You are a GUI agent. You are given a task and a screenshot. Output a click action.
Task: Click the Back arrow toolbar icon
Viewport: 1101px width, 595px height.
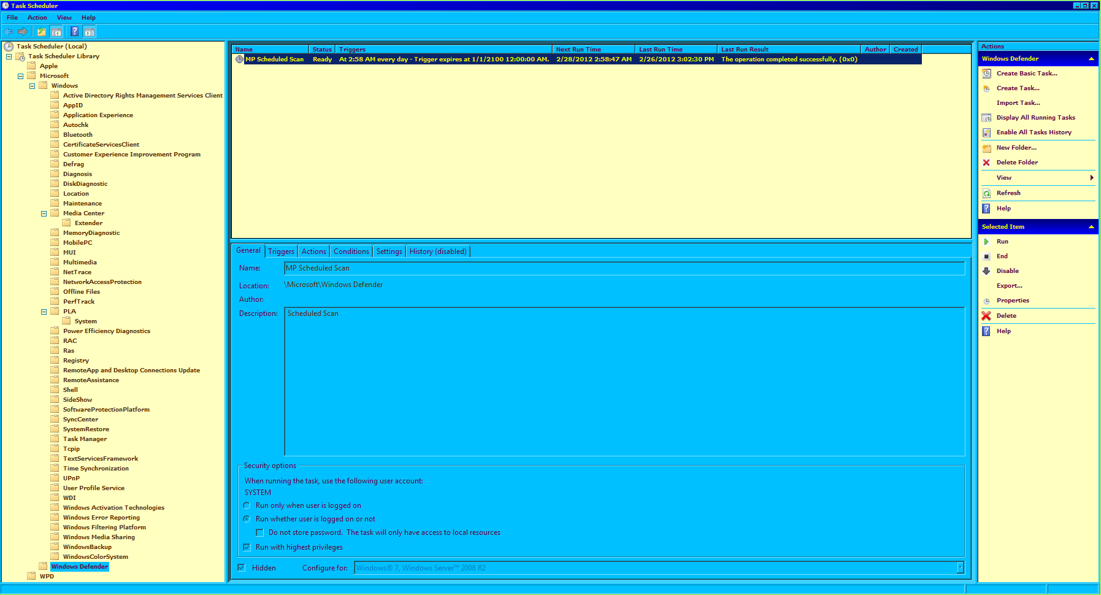pyautogui.click(x=9, y=32)
